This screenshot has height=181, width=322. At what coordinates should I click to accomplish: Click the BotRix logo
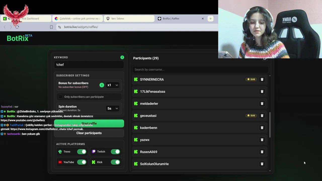click(x=19, y=38)
